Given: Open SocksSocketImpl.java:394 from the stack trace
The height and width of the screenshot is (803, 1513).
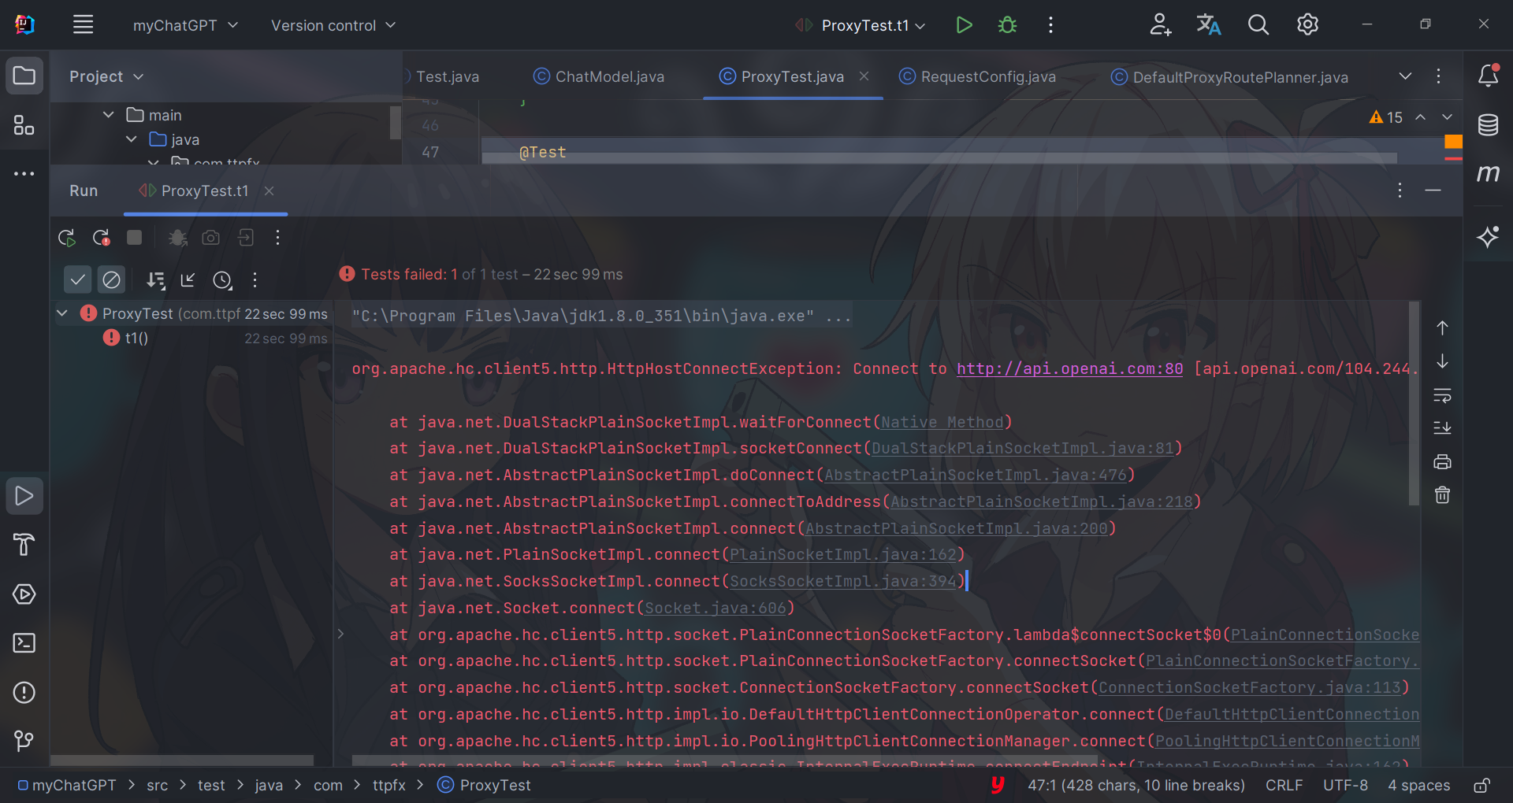Looking at the screenshot, I should (x=846, y=581).
